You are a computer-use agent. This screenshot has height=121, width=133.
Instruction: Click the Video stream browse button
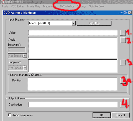[123, 33]
